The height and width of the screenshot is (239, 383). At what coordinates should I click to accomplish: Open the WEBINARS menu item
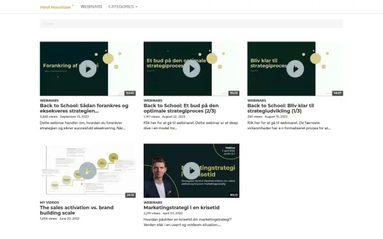pyautogui.click(x=91, y=6)
